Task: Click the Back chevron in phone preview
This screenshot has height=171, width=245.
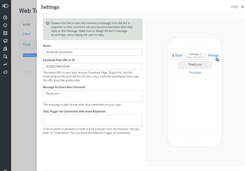Action: [x=173, y=55]
